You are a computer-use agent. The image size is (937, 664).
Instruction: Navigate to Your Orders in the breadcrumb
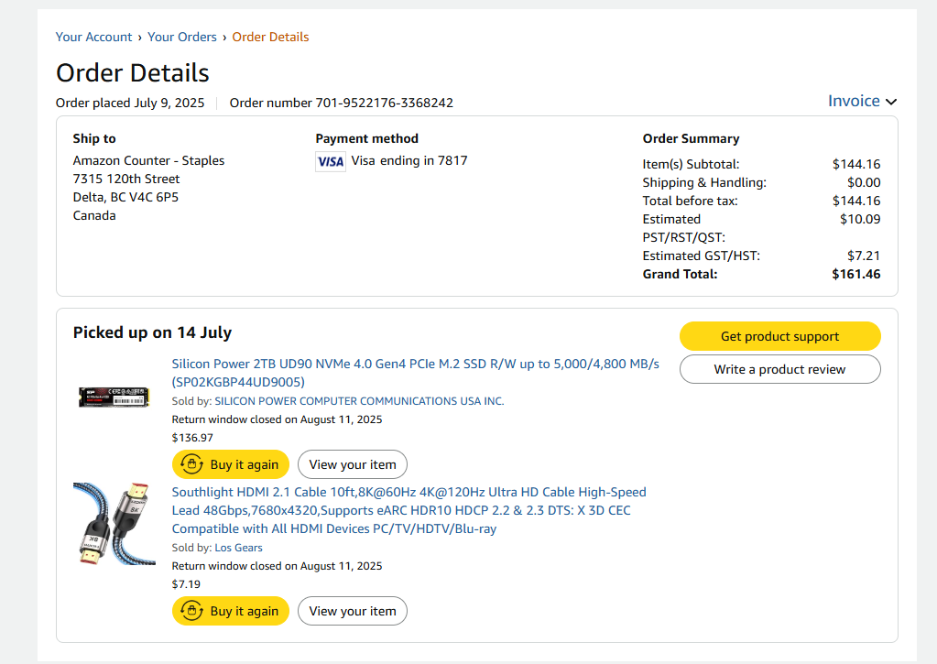(x=182, y=38)
